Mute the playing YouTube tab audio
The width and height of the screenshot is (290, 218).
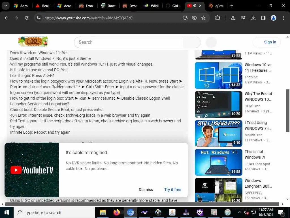195,6
